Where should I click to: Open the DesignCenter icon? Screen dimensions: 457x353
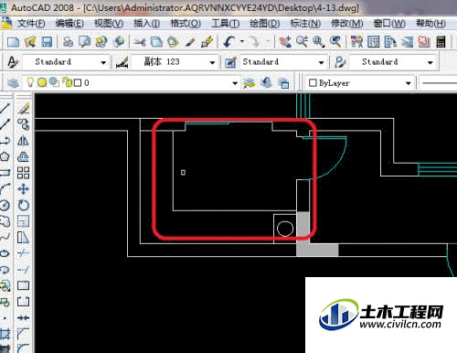coord(374,42)
